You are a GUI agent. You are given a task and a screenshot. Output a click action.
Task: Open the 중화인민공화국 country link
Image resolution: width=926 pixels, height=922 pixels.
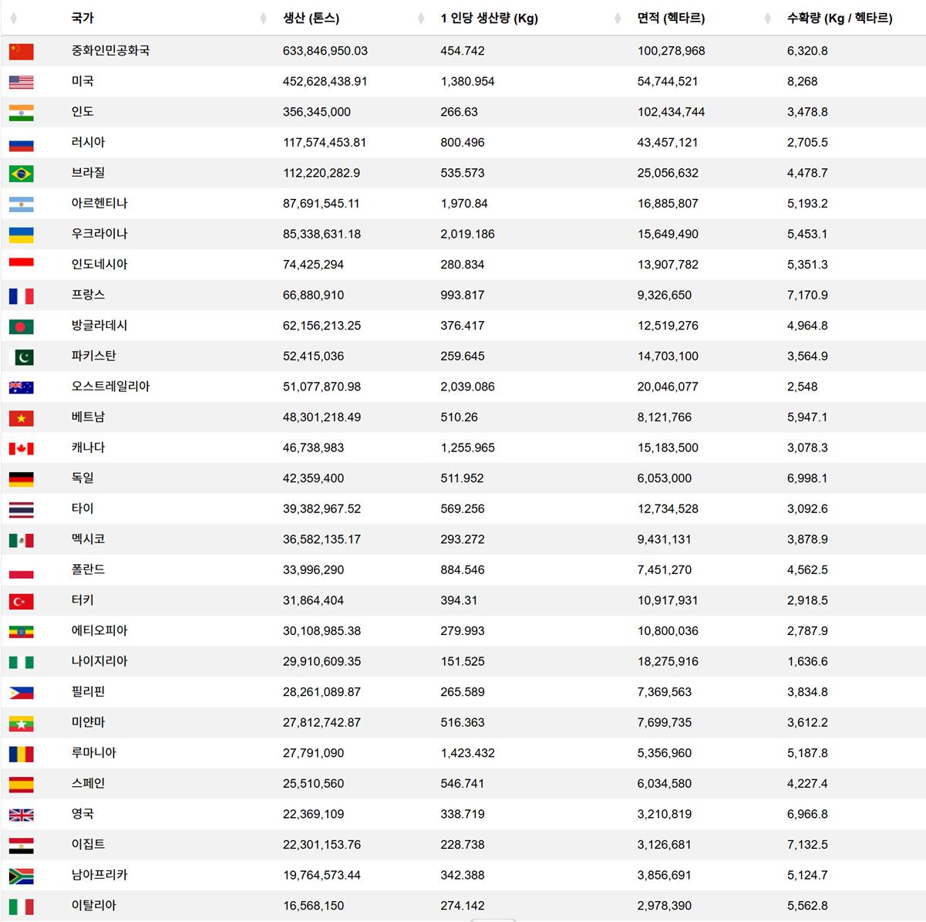point(111,50)
